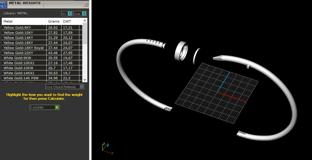Click the 17,31 DWT cell
Image resolution: width=312 pixels, height=160 pixels.
pyautogui.click(x=70, y=27)
